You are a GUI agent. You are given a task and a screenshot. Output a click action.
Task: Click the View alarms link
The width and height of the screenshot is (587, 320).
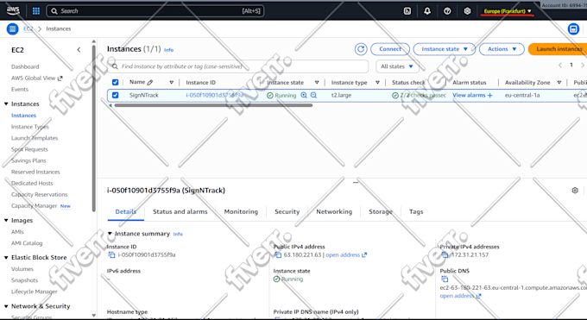click(469, 95)
